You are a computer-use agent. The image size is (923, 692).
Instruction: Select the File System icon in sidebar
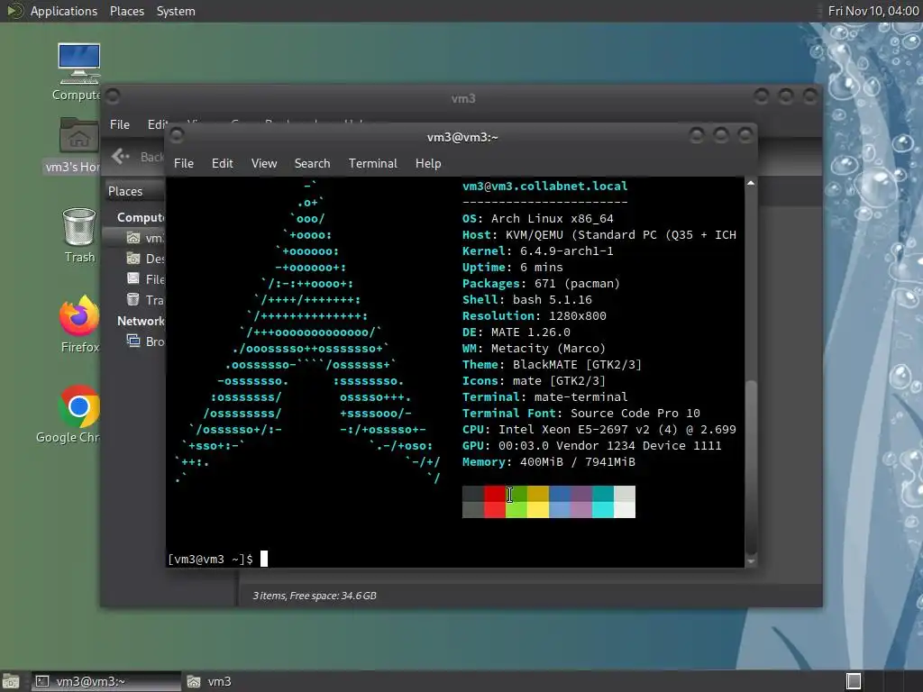pos(133,279)
